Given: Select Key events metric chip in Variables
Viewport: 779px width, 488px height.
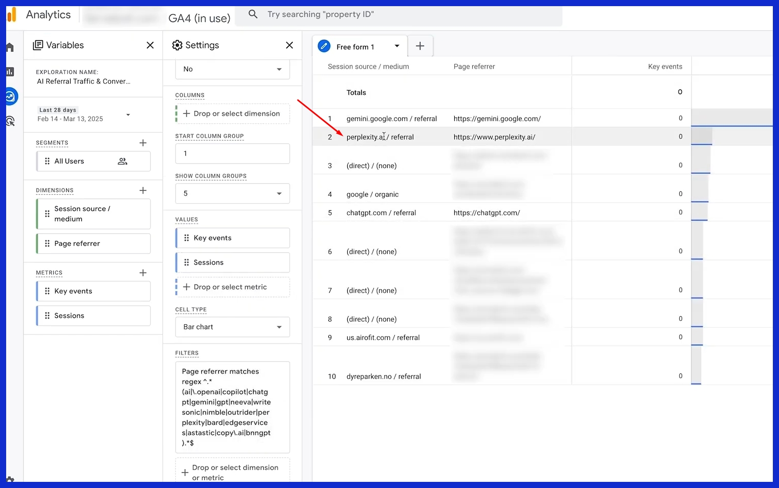Looking at the screenshot, I should point(93,291).
